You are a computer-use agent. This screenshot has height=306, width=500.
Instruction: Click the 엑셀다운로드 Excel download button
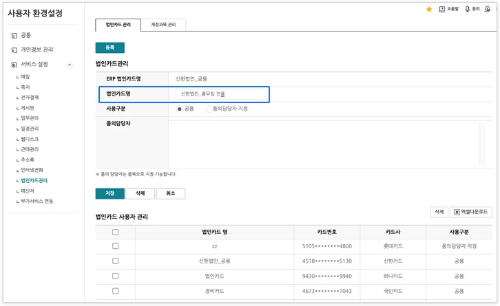pyautogui.click(x=471, y=212)
